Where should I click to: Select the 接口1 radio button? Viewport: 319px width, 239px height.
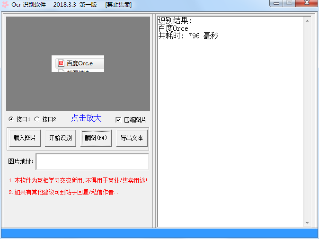[11, 119]
